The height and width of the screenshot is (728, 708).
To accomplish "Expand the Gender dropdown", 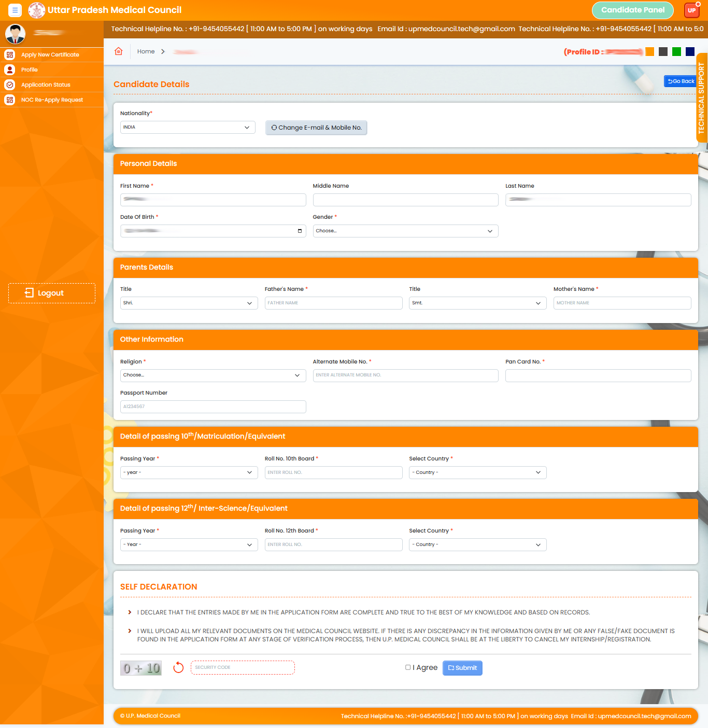I will [x=405, y=231].
